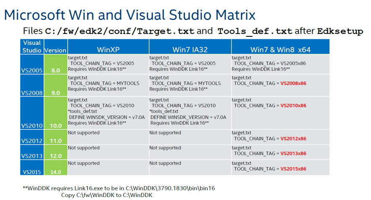The image size is (371, 200).
Task: Click "Requires WinDDK Link16**" in WinXP VS2008 cell
Action: (x=97, y=89)
